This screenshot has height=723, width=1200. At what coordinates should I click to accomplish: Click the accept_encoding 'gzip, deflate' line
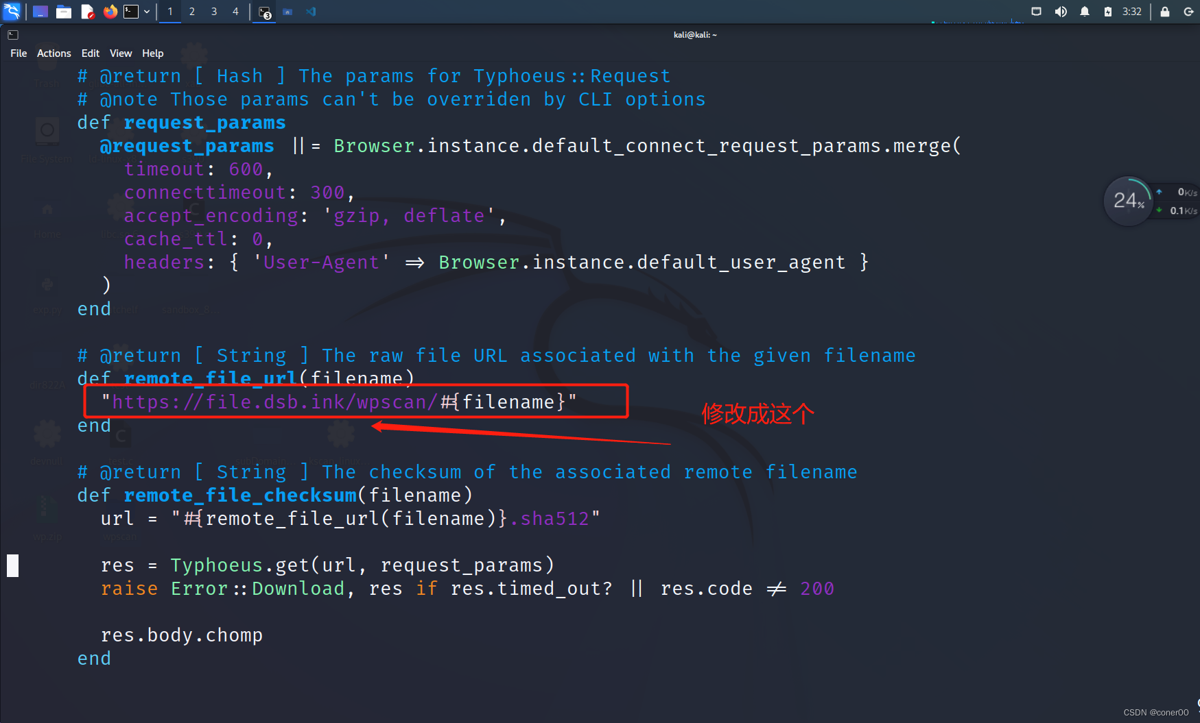click(316, 216)
